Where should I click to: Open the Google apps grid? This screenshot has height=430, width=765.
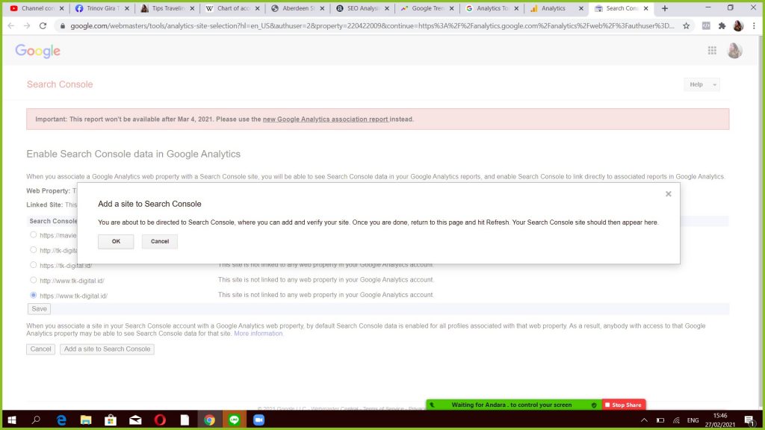coord(712,51)
